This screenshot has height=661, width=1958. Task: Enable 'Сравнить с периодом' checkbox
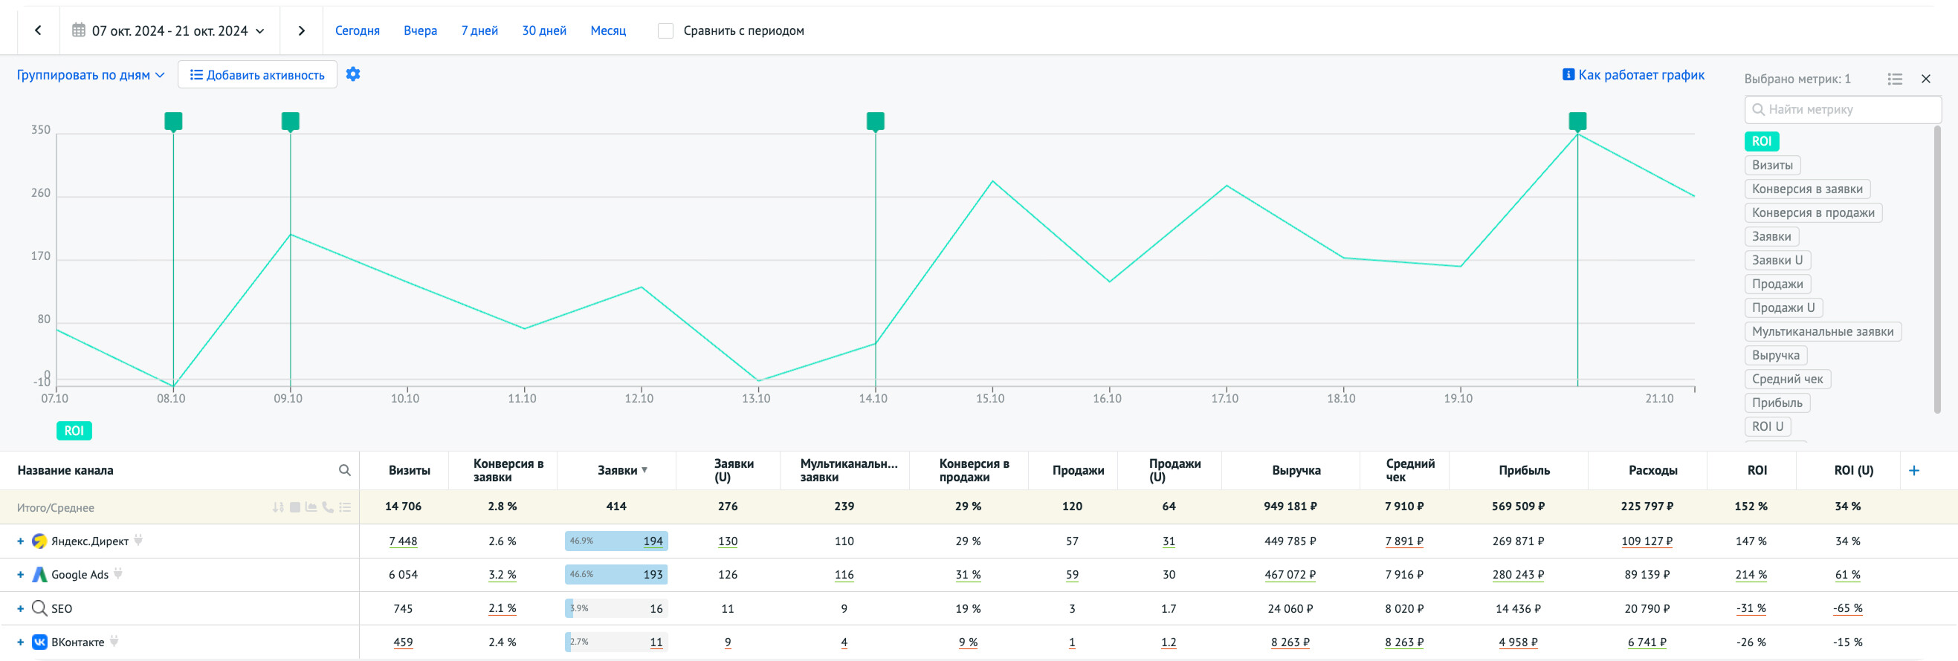point(665,30)
